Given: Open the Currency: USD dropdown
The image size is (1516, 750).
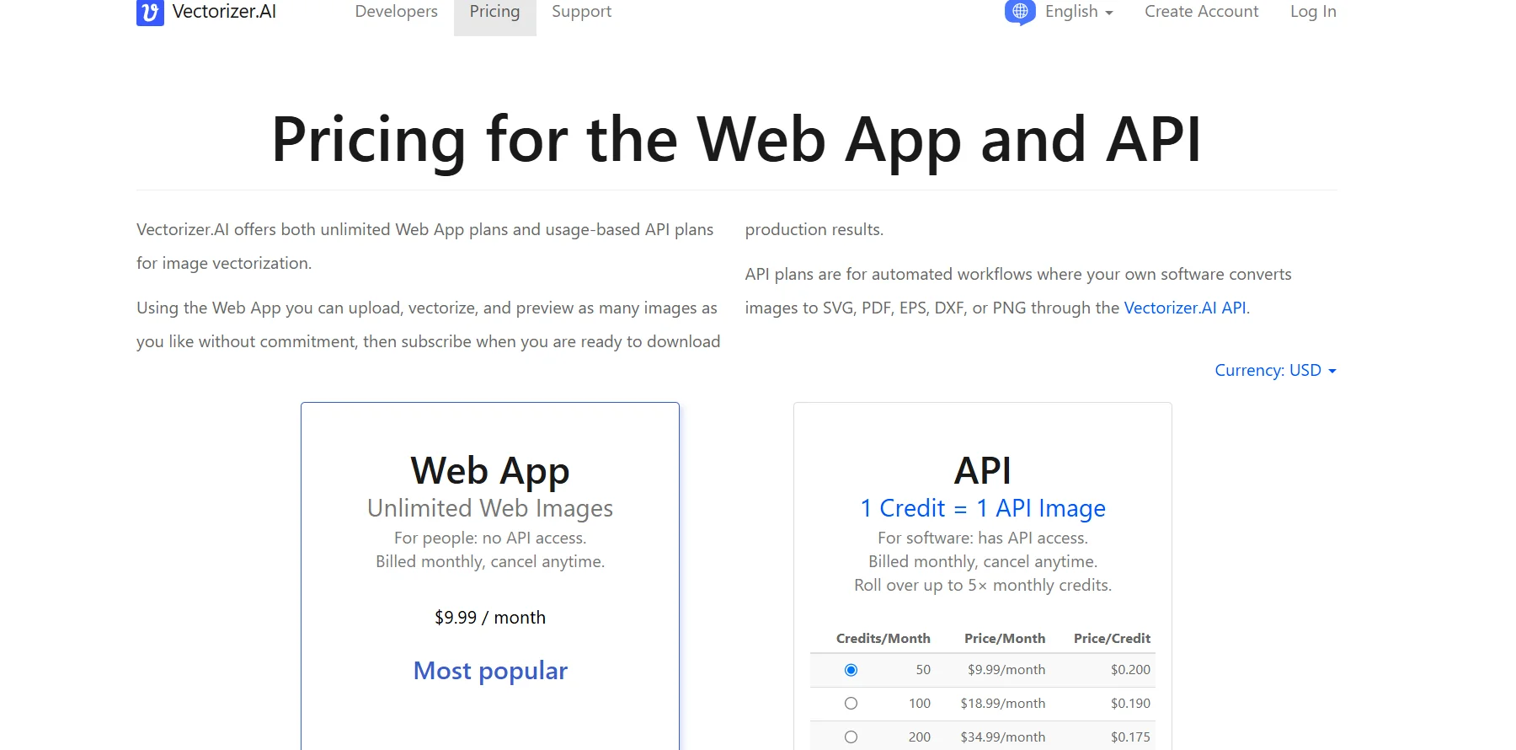Looking at the screenshot, I should point(1275,370).
